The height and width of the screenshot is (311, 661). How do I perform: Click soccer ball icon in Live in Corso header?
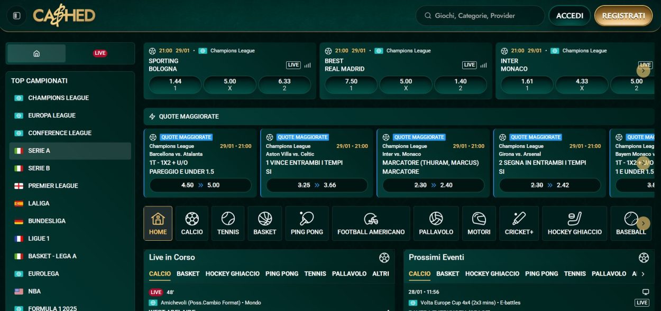(384, 258)
